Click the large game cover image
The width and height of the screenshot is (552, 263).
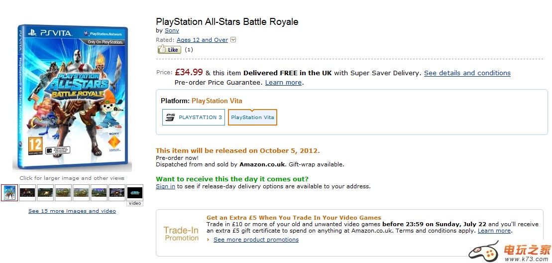[x=72, y=97]
